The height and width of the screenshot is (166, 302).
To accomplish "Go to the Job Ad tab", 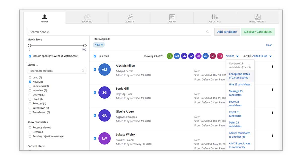I will 172,18.
